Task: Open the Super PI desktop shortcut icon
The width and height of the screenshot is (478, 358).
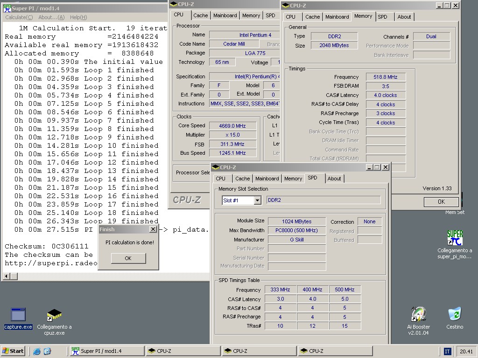Action: (x=455, y=244)
